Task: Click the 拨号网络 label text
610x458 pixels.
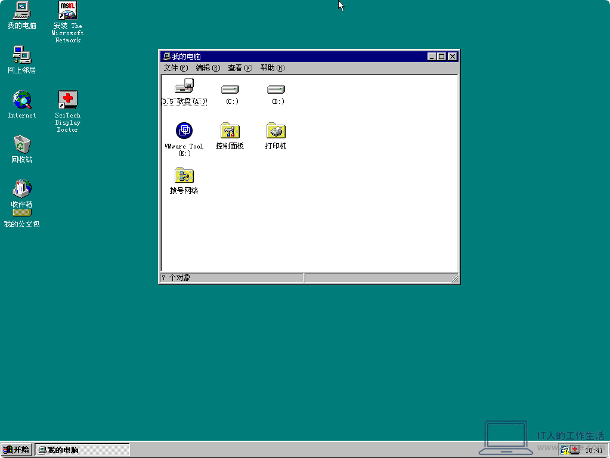Action: click(x=184, y=191)
